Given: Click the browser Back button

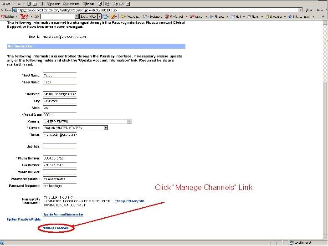Looking at the screenshot, I should [7, 4].
